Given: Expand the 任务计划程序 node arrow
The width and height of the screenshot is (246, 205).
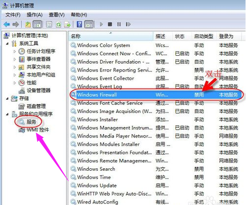Looking at the screenshot, I should pyautogui.click(x=15, y=51).
